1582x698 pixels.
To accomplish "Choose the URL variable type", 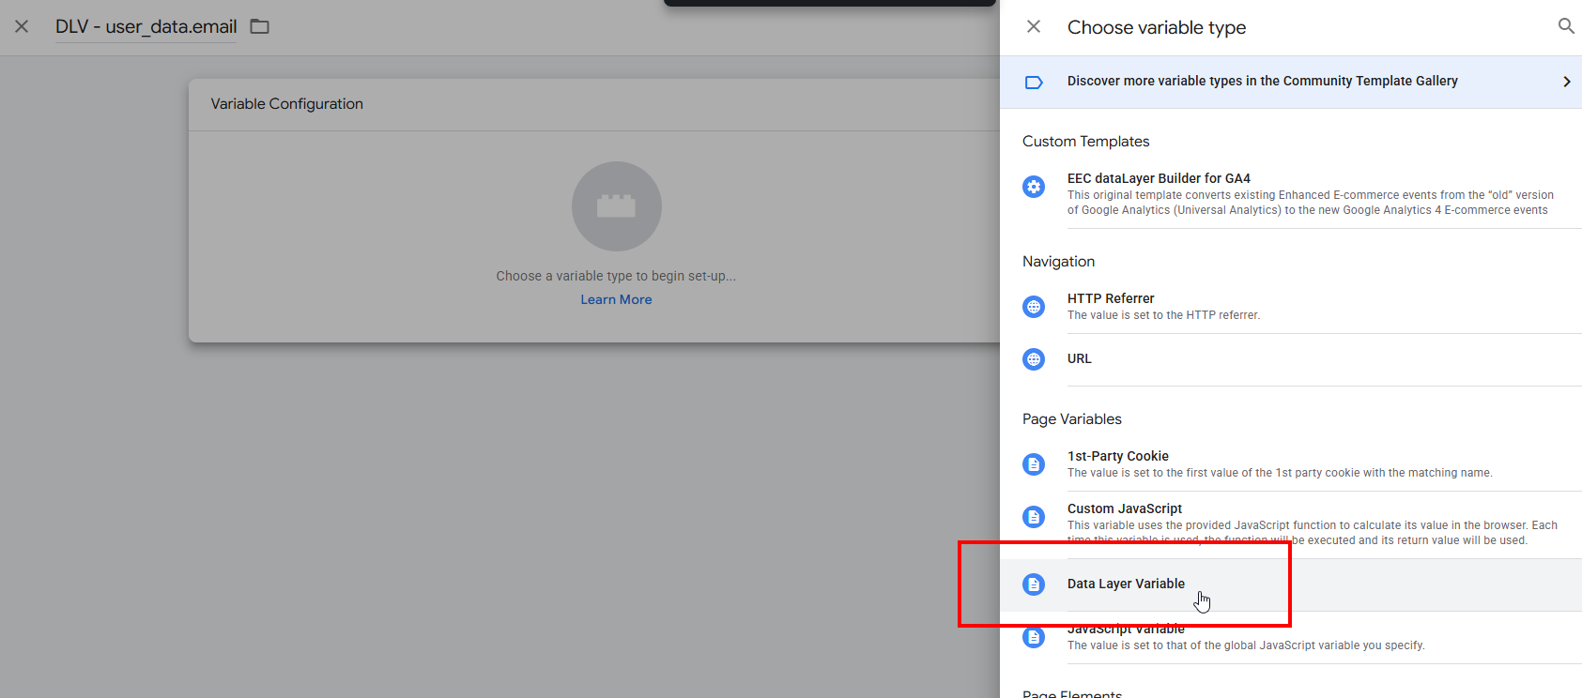I will click(x=1291, y=359).
